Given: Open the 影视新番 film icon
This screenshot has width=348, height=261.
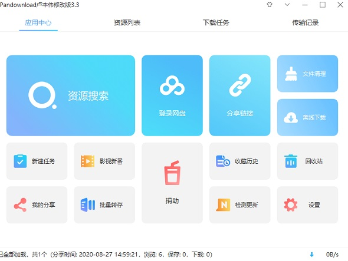Looking at the screenshot, I should pyautogui.click(x=88, y=161).
